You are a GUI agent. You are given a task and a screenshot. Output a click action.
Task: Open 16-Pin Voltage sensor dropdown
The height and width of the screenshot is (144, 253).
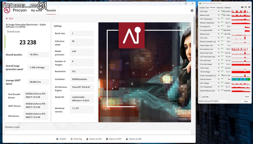click(219, 72)
